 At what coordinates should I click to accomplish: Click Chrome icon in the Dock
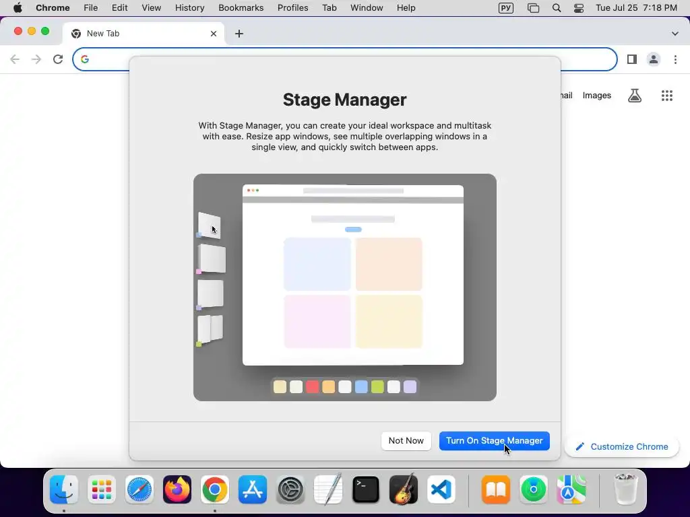[x=215, y=489]
